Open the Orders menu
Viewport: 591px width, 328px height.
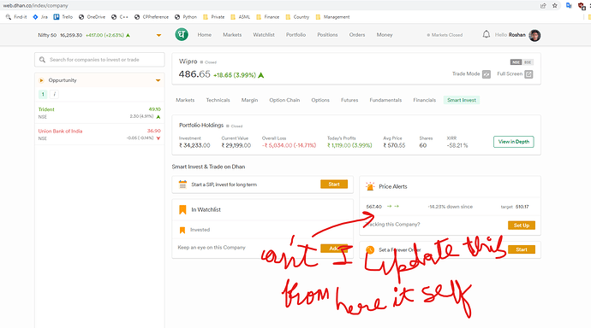tap(357, 35)
